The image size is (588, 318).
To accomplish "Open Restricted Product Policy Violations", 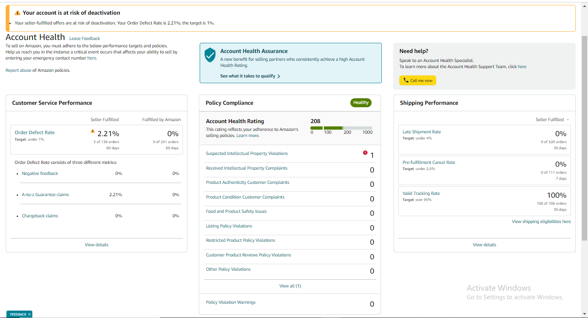I will [241, 240].
